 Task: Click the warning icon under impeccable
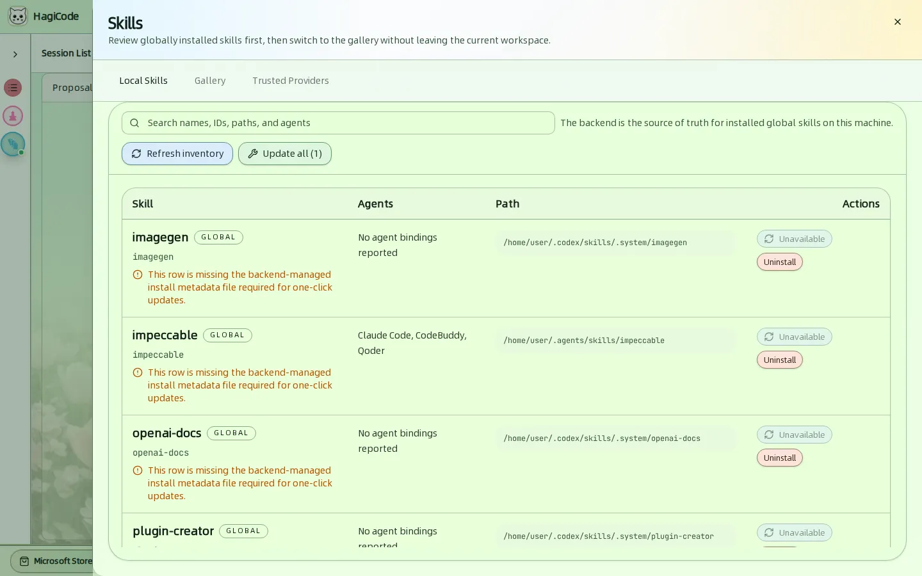pos(138,372)
